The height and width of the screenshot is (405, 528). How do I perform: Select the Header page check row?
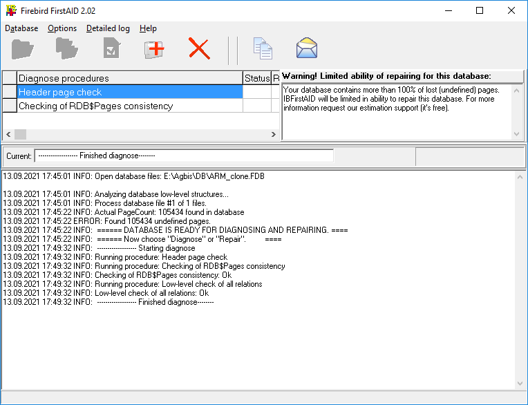pos(130,92)
